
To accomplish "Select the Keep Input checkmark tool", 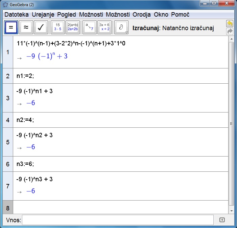I will [41, 28].
